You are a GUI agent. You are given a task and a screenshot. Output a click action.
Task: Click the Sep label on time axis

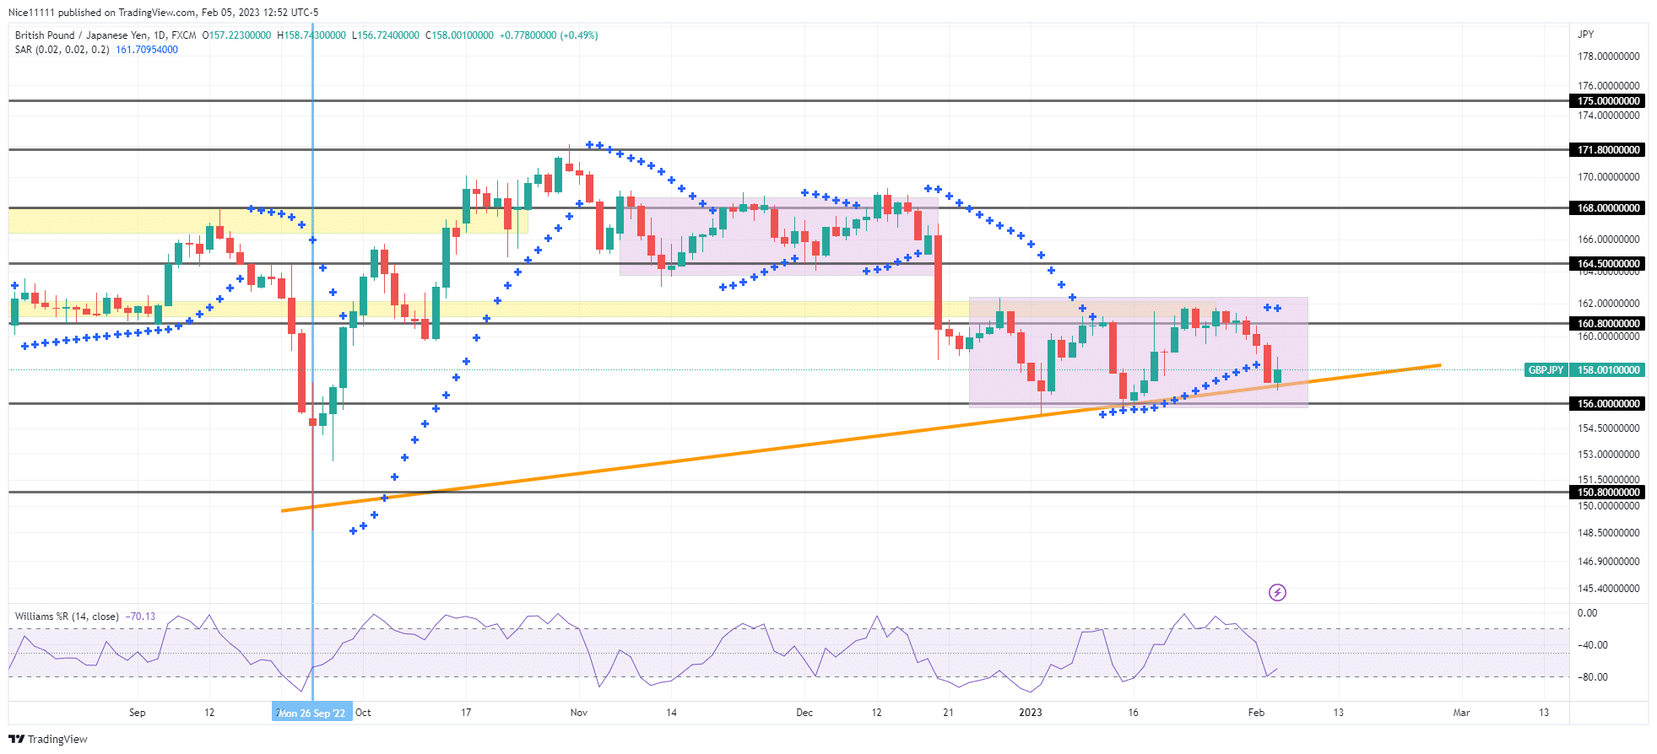(x=137, y=713)
